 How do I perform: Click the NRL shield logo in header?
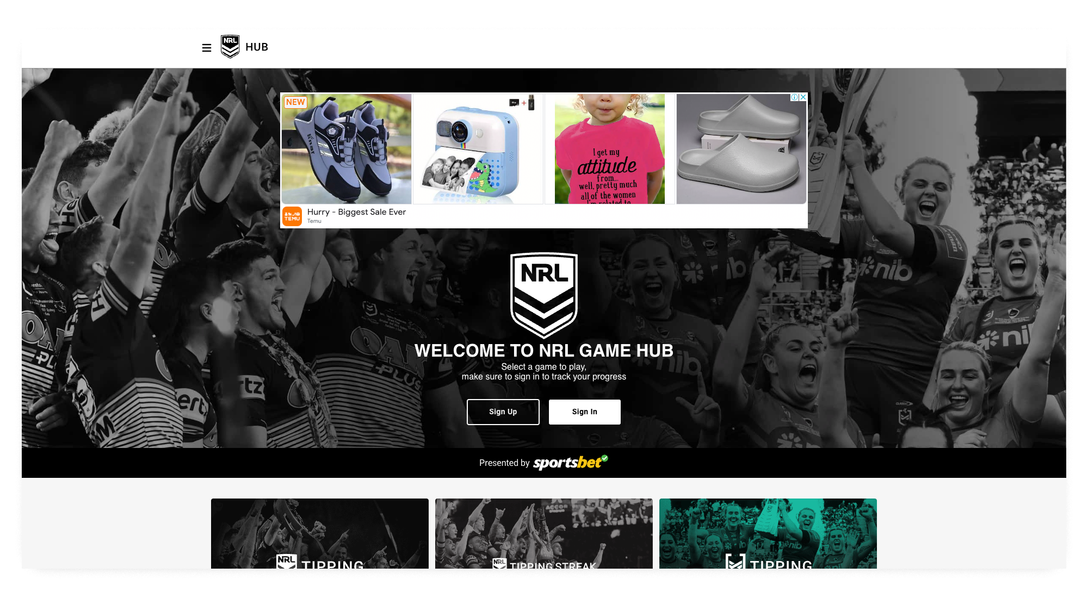pos(230,47)
